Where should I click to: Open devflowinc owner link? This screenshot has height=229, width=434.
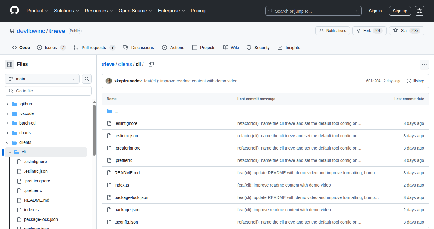(31, 31)
